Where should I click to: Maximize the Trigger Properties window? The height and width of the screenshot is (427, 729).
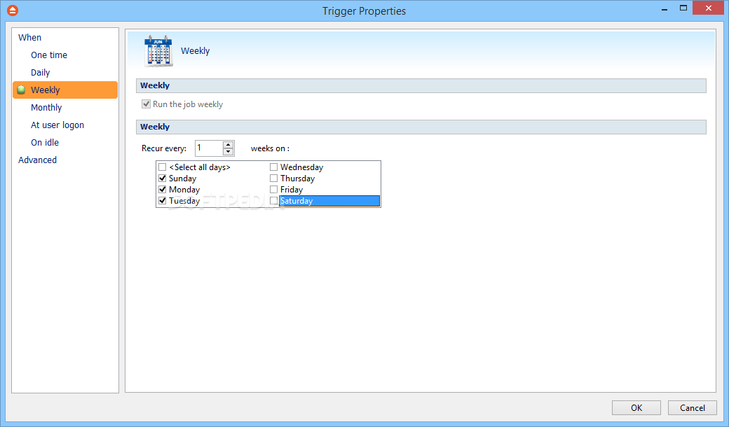[683, 8]
